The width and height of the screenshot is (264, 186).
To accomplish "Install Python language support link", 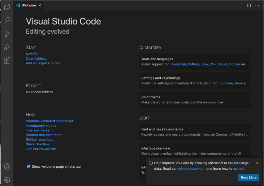I will coord(193,64).
